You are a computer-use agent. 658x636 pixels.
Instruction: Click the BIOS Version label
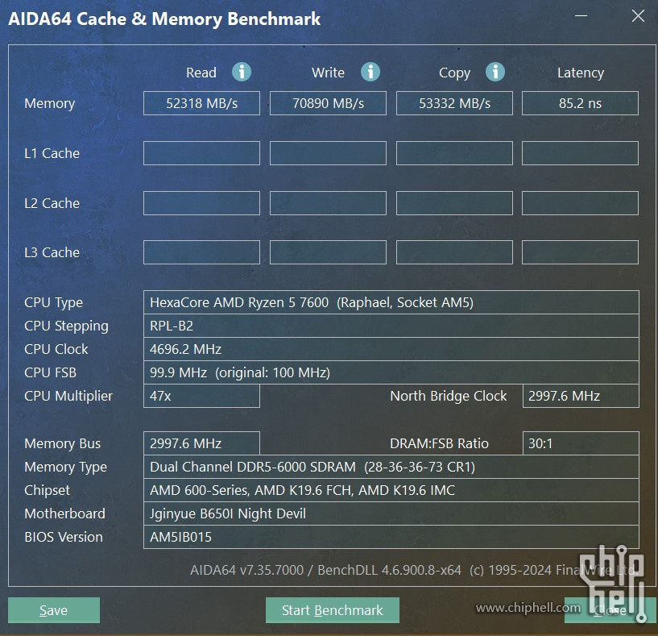(x=64, y=538)
